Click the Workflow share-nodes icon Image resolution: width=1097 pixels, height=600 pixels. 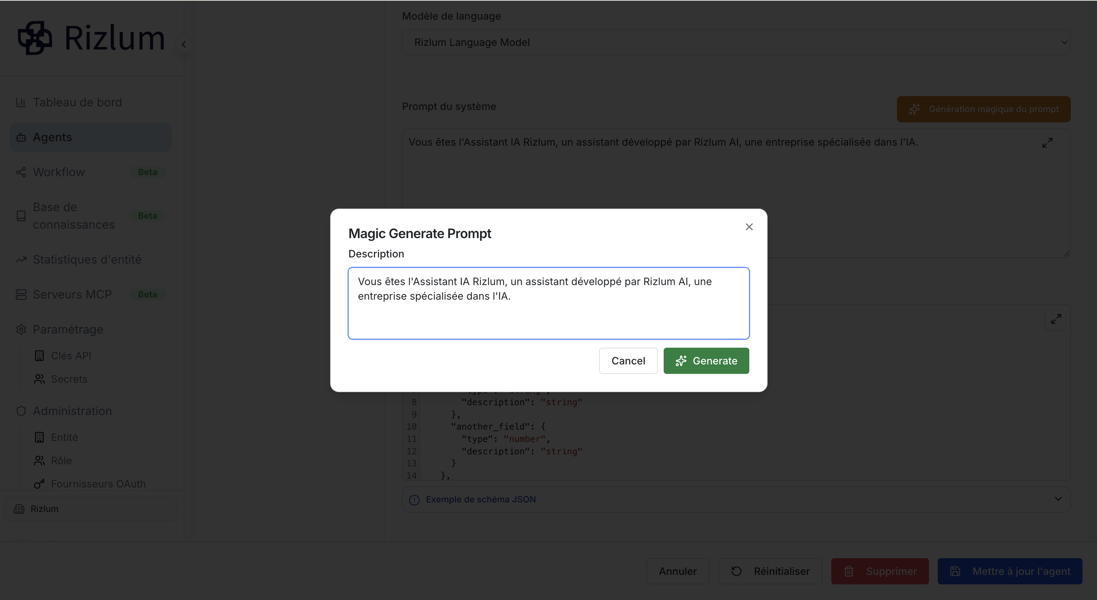pyautogui.click(x=21, y=172)
